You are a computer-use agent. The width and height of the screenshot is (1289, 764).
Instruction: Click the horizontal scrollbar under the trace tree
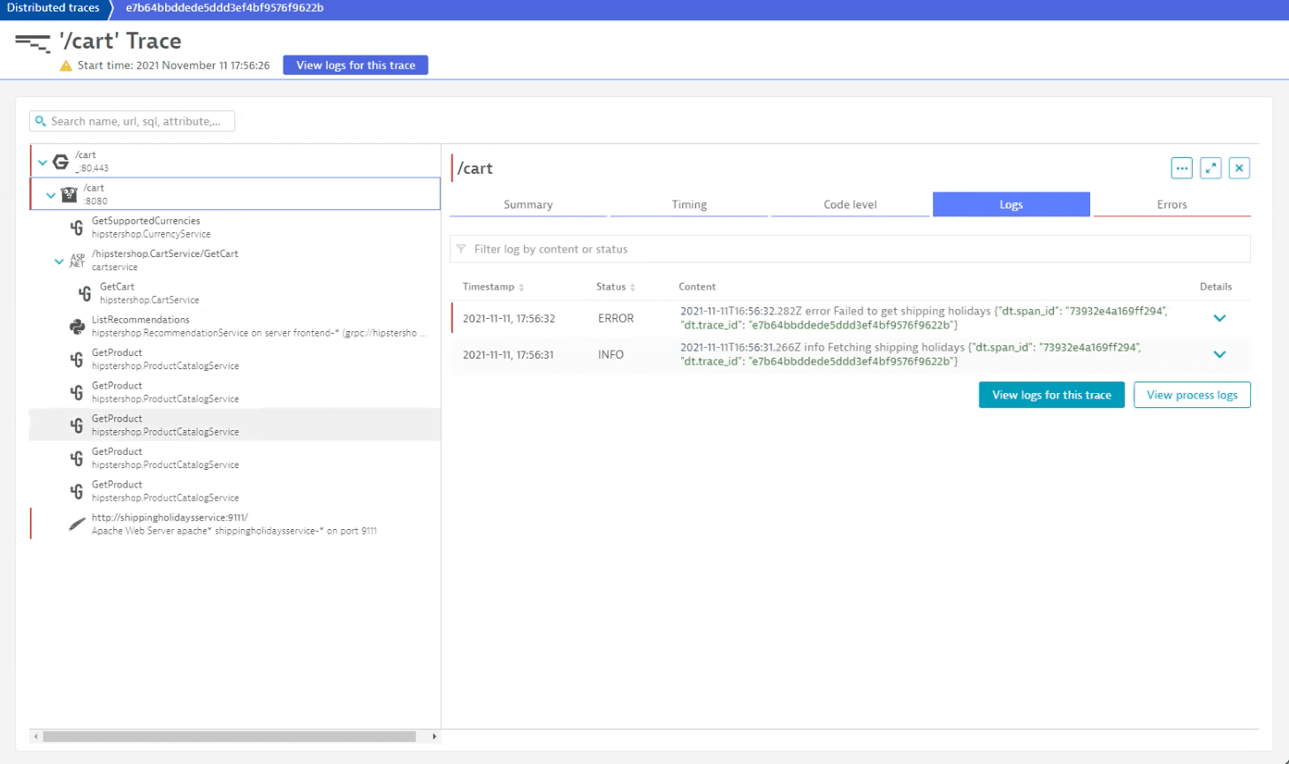click(x=230, y=736)
